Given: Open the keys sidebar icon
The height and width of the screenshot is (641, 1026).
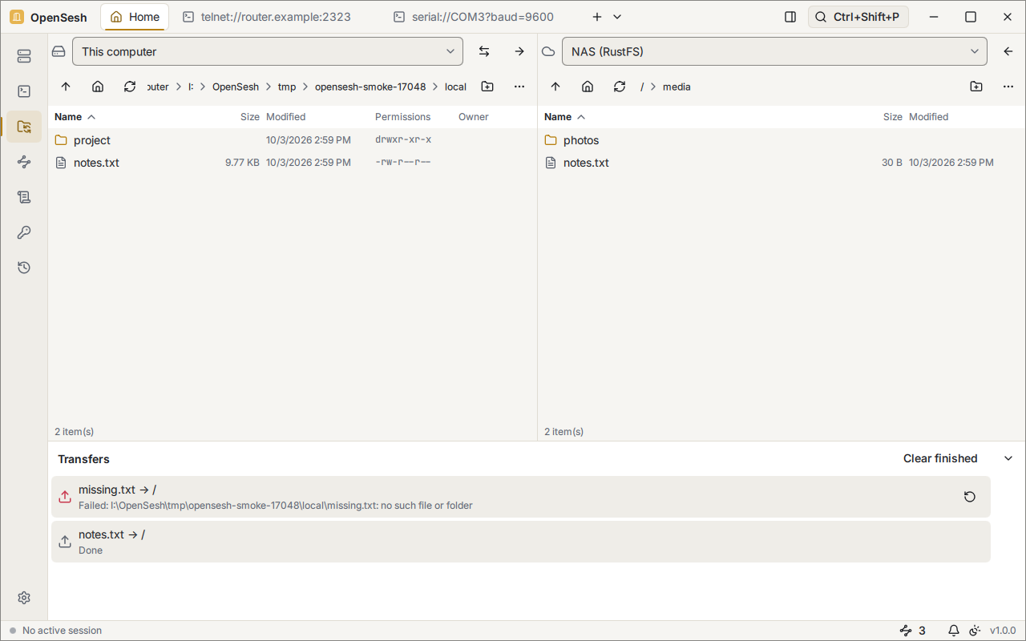Looking at the screenshot, I should (24, 232).
